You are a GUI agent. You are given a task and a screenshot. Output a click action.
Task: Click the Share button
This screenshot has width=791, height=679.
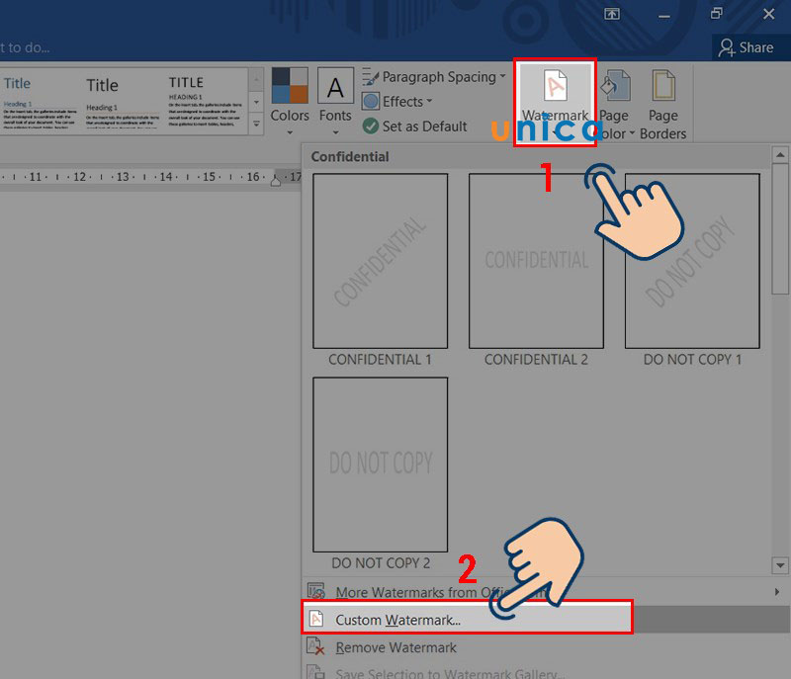[749, 46]
